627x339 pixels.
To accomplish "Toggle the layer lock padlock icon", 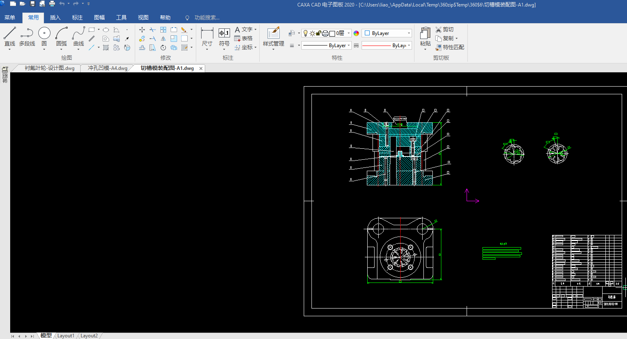I will pos(319,33).
